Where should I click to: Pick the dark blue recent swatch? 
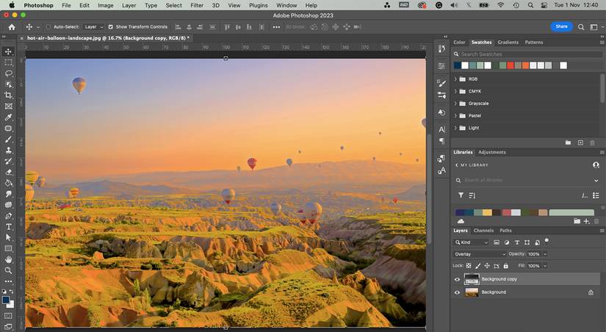coord(458,65)
